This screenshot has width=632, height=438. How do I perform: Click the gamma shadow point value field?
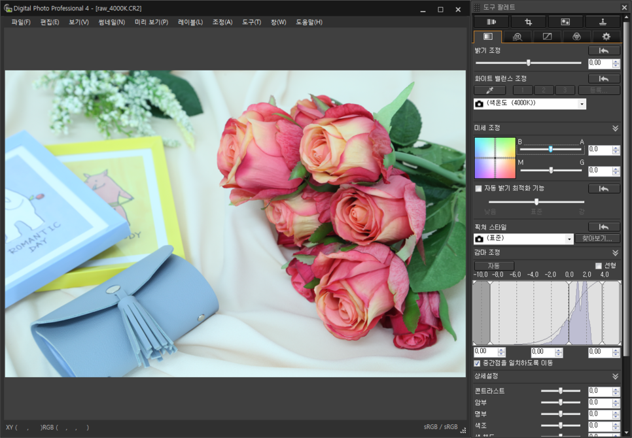pos(485,352)
